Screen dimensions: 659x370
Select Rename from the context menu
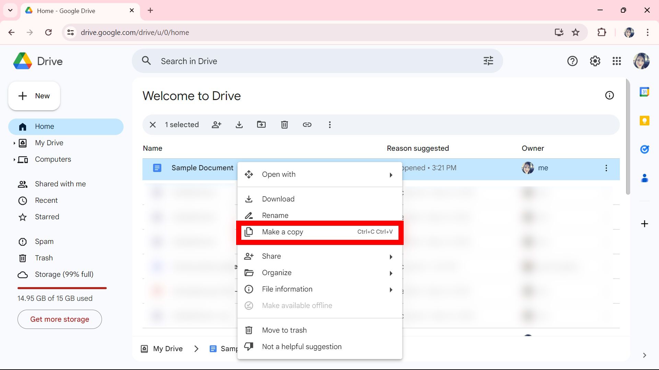click(x=275, y=215)
